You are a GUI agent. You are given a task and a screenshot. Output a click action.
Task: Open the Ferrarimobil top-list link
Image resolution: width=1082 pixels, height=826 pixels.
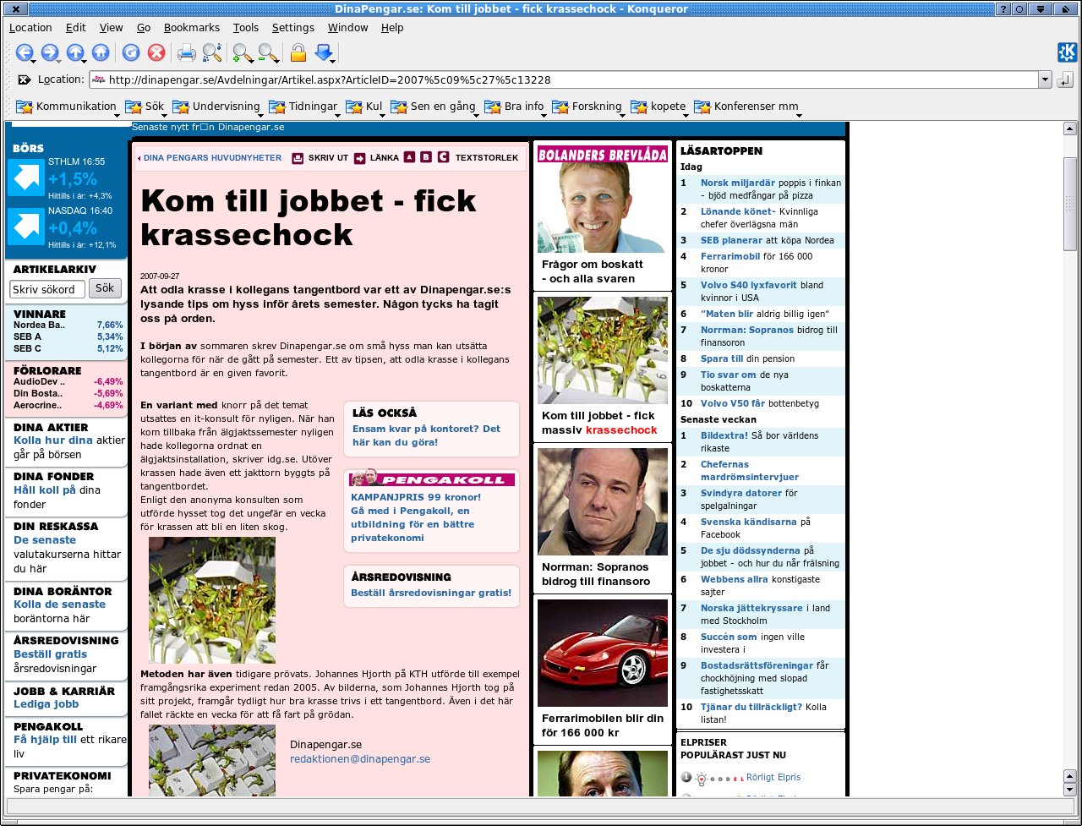click(x=730, y=256)
